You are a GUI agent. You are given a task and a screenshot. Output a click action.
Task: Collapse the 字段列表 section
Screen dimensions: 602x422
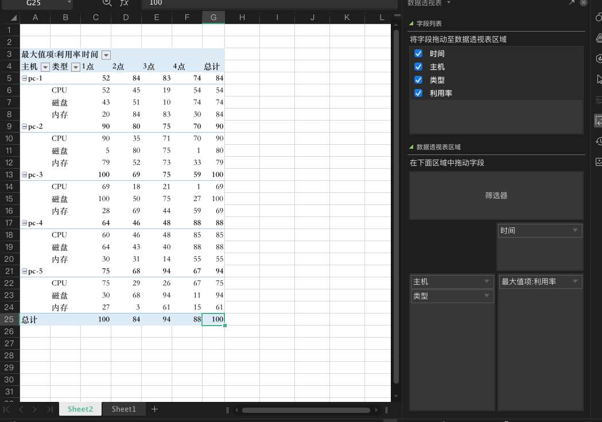coord(411,24)
